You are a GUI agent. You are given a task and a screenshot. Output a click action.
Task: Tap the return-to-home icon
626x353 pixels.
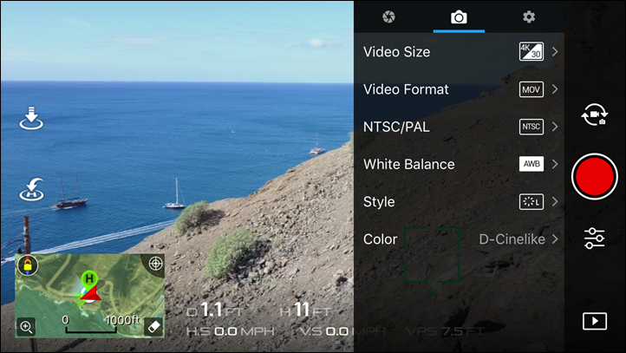pos(31,190)
